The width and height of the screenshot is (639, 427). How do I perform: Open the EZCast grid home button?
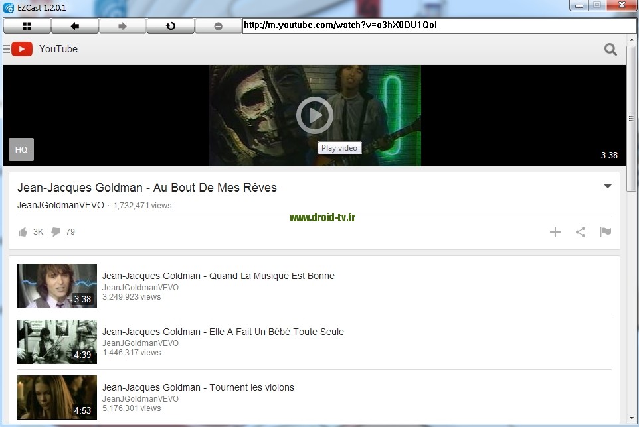(27, 26)
